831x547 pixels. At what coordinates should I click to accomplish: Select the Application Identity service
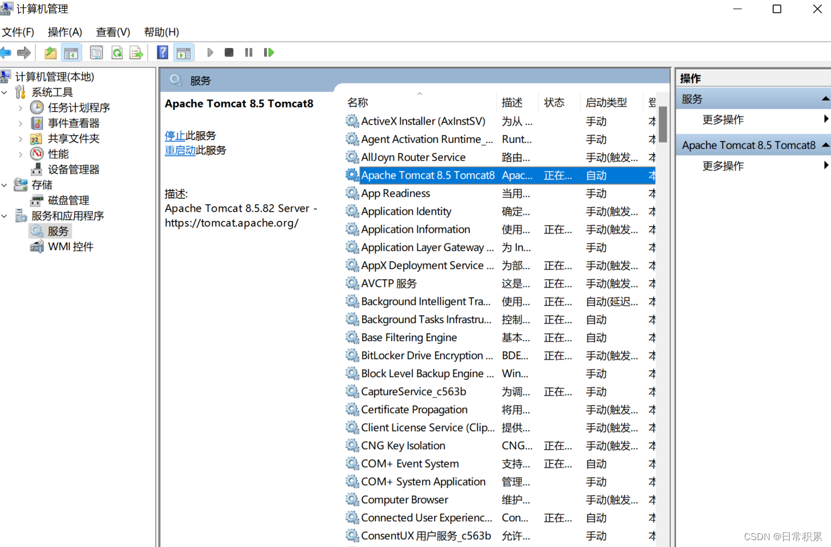pos(500,212)
